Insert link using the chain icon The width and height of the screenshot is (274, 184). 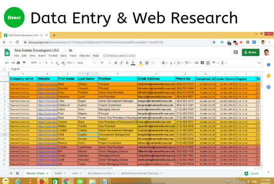click(197, 63)
